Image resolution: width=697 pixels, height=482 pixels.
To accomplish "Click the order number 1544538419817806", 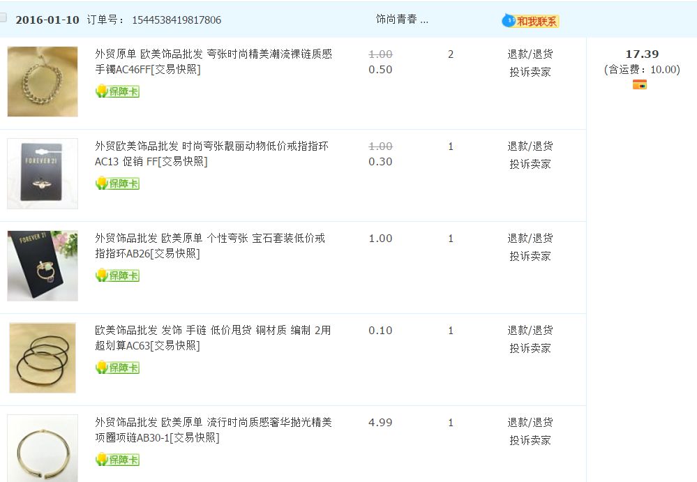I will 177,20.
